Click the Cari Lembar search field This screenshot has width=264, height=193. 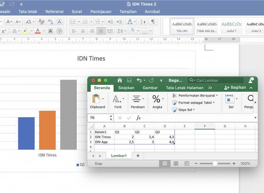pos(216,80)
